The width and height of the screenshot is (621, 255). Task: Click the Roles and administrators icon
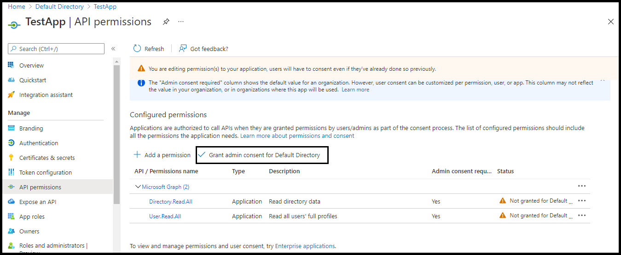[12, 246]
